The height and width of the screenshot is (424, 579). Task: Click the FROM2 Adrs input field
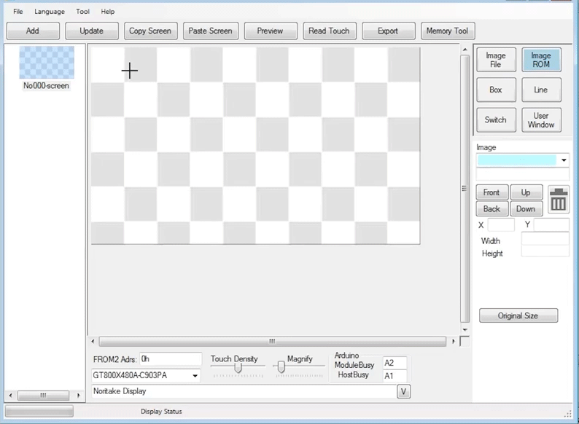coord(170,359)
